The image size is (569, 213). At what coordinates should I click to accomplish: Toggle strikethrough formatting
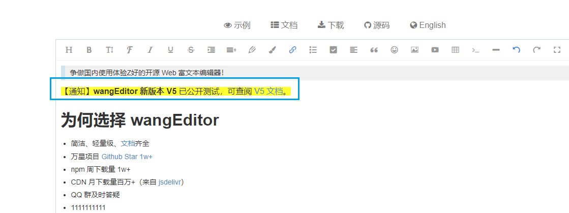click(191, 50)
